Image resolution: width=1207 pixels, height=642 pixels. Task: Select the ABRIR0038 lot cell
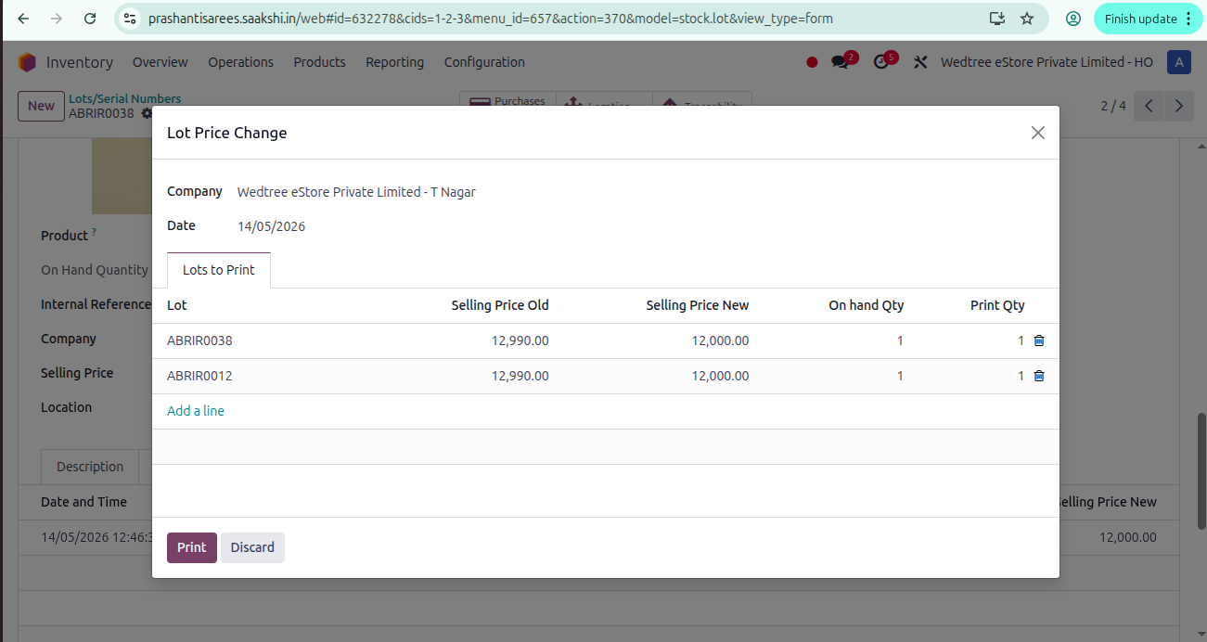pos(199,340)
